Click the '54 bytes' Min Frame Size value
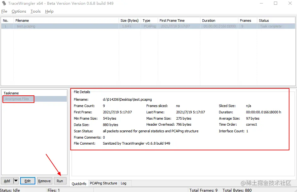Viewport: 297px width, 192px height. pyautogui.click(x=109, y=118)
